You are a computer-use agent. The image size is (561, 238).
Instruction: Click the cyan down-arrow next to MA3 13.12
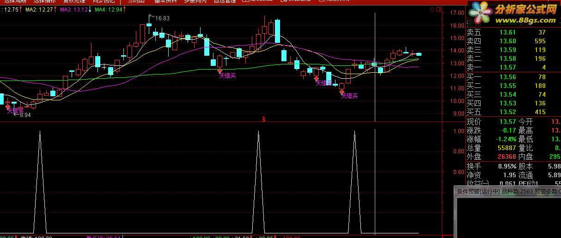[x=90, y=9]
